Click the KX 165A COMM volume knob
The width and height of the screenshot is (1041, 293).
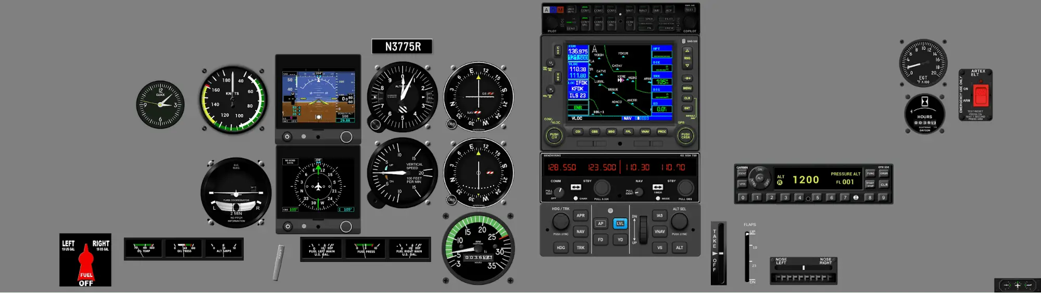pyautogui.click(x=559, y=192)
